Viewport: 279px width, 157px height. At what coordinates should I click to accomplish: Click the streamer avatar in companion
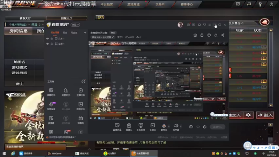click(180, 25)
